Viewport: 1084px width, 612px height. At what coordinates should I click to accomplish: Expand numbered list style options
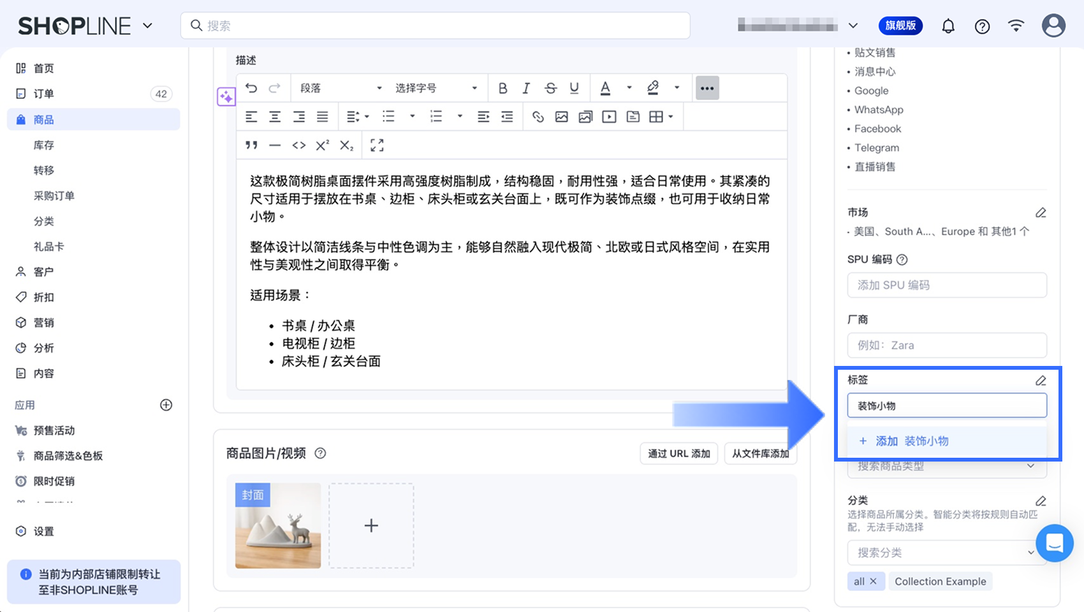coord(460,117)
